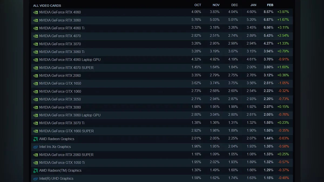Select the AMD logo beside AMD Radeon Graphics
324x182 pixels.
pos(35,139)
